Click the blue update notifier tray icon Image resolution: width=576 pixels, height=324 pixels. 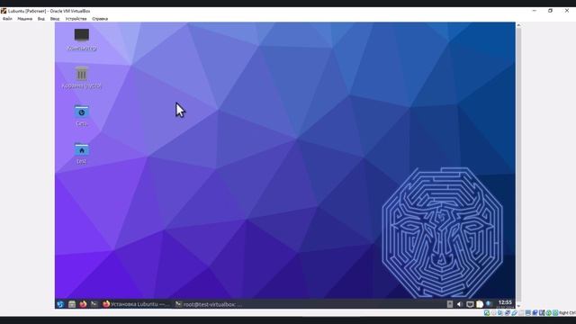point(489,304)
